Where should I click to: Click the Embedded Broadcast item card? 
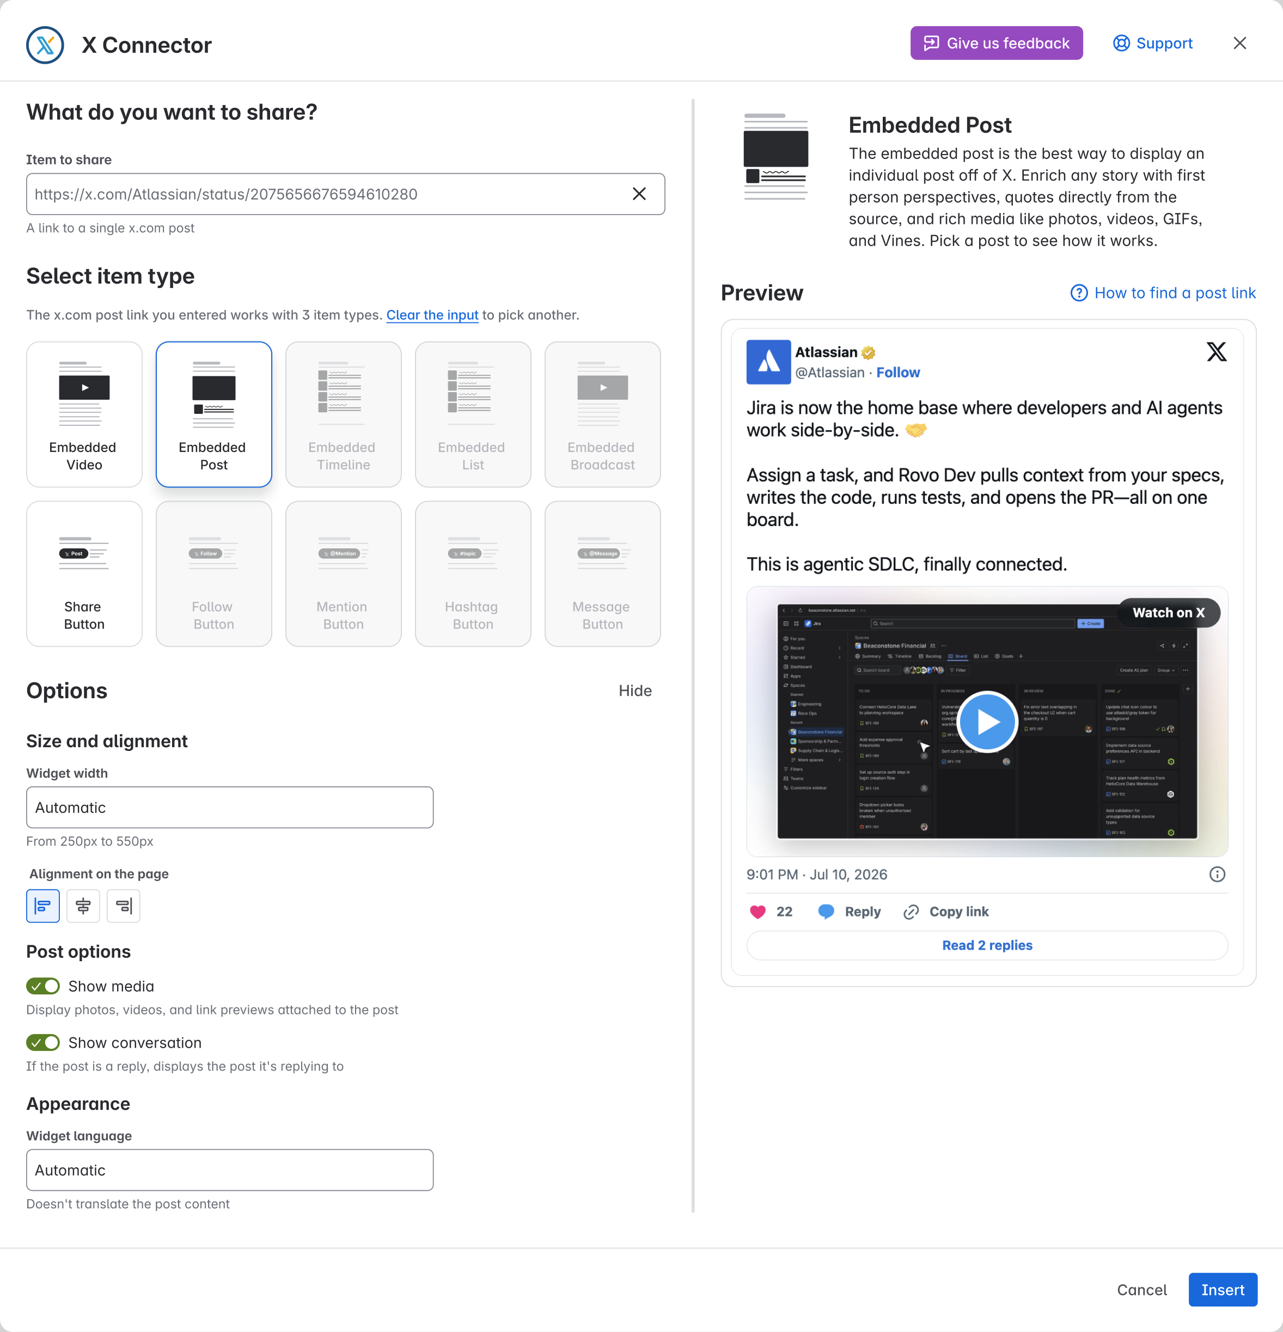coord(603,414)
